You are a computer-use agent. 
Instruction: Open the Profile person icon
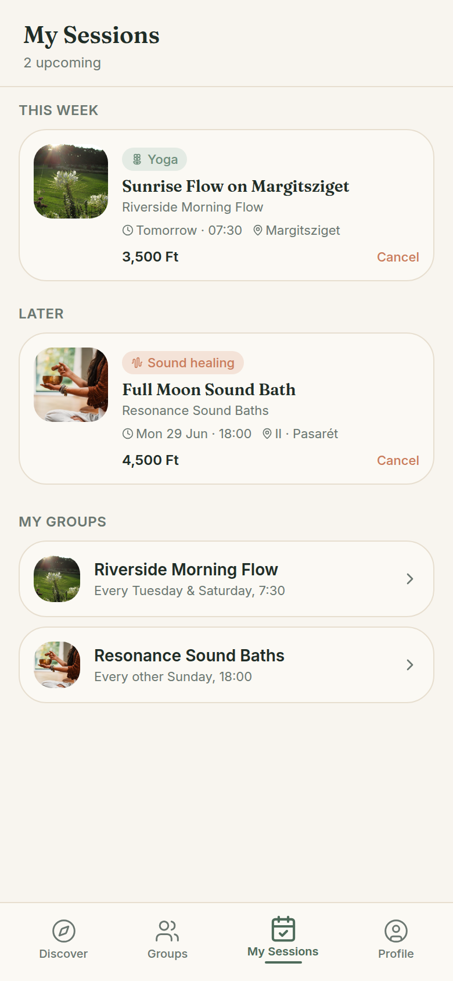[x=396, y=931]
